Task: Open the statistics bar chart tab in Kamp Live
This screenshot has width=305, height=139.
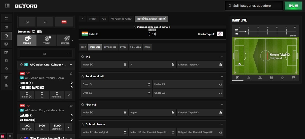Action: tap(249, 78)
